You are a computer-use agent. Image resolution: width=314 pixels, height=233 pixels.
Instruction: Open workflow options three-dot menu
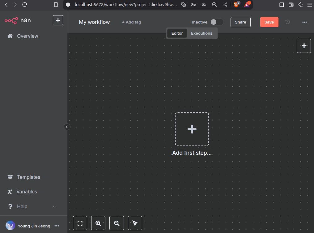[304, 22]
